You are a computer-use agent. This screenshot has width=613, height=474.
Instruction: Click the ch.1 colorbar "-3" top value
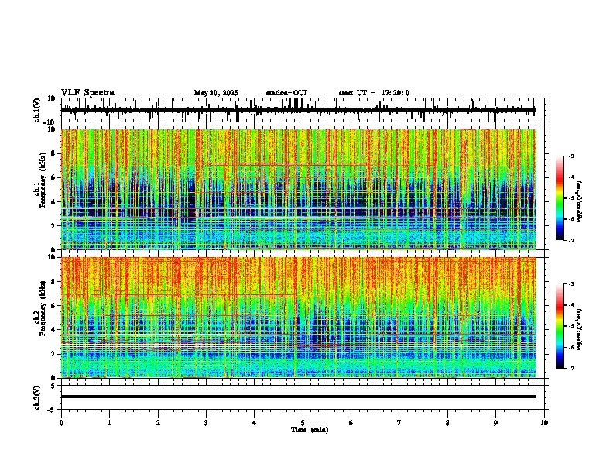[x=571, y=156]
